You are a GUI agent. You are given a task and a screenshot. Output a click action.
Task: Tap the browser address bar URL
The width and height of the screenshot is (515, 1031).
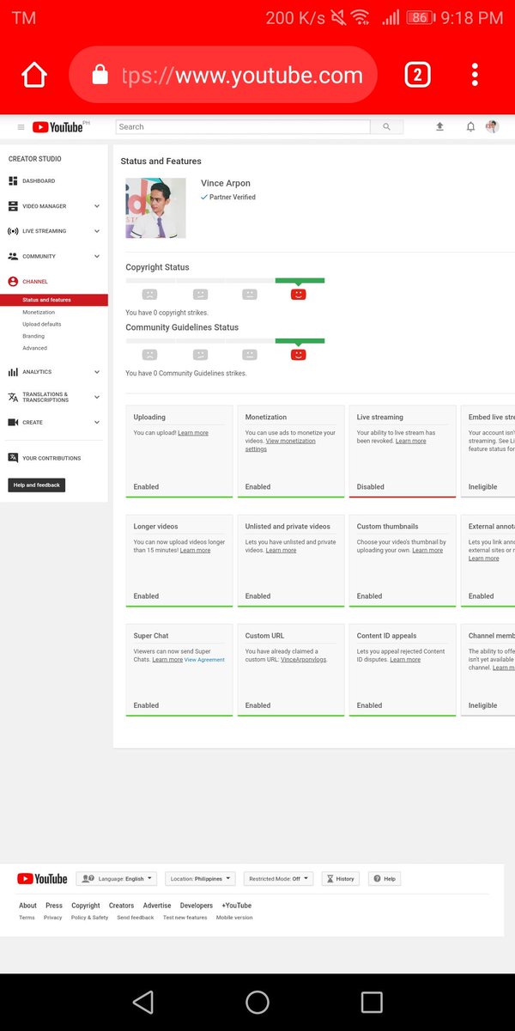(243, 76)
